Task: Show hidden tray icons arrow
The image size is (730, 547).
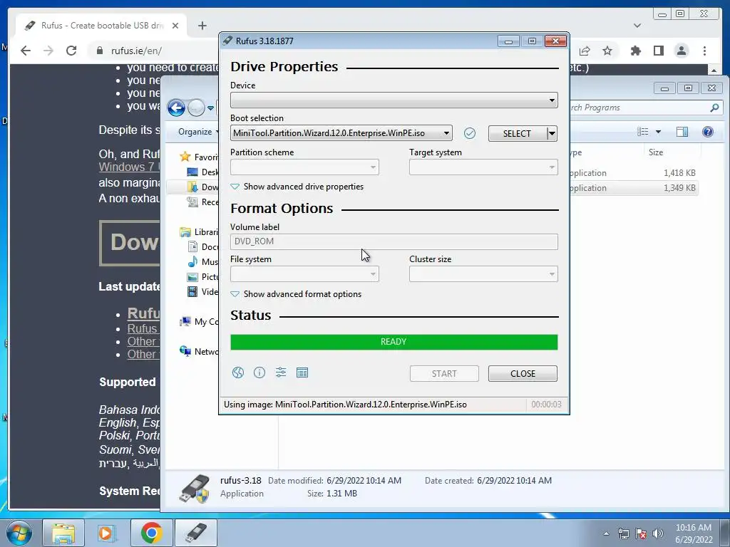Action: click(x=606, y=533)
